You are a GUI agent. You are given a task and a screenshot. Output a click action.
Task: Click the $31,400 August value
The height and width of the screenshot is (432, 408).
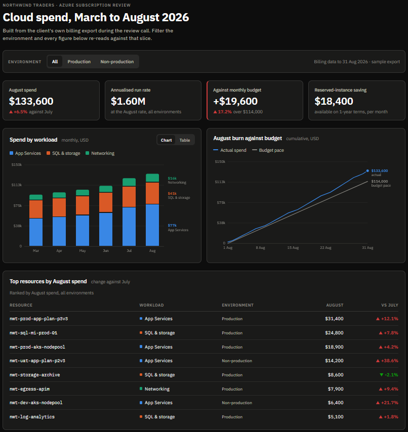pos(334,319)
